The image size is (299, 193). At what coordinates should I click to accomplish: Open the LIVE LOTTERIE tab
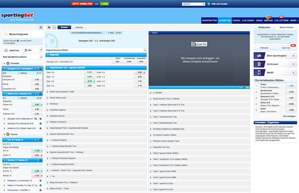(x=281, y=20)
